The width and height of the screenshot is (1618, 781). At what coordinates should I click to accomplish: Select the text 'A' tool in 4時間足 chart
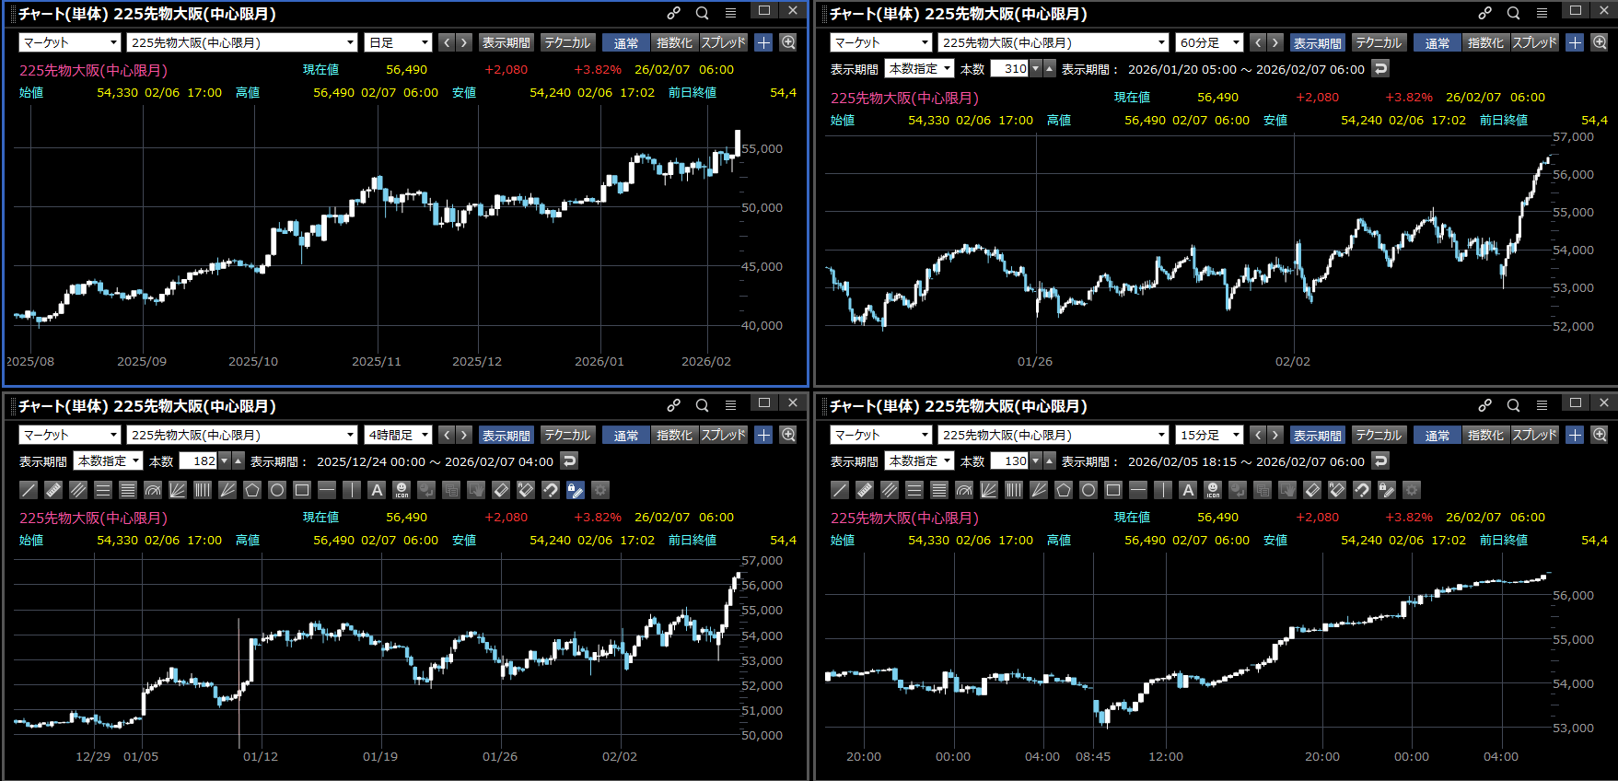point(377,490)
